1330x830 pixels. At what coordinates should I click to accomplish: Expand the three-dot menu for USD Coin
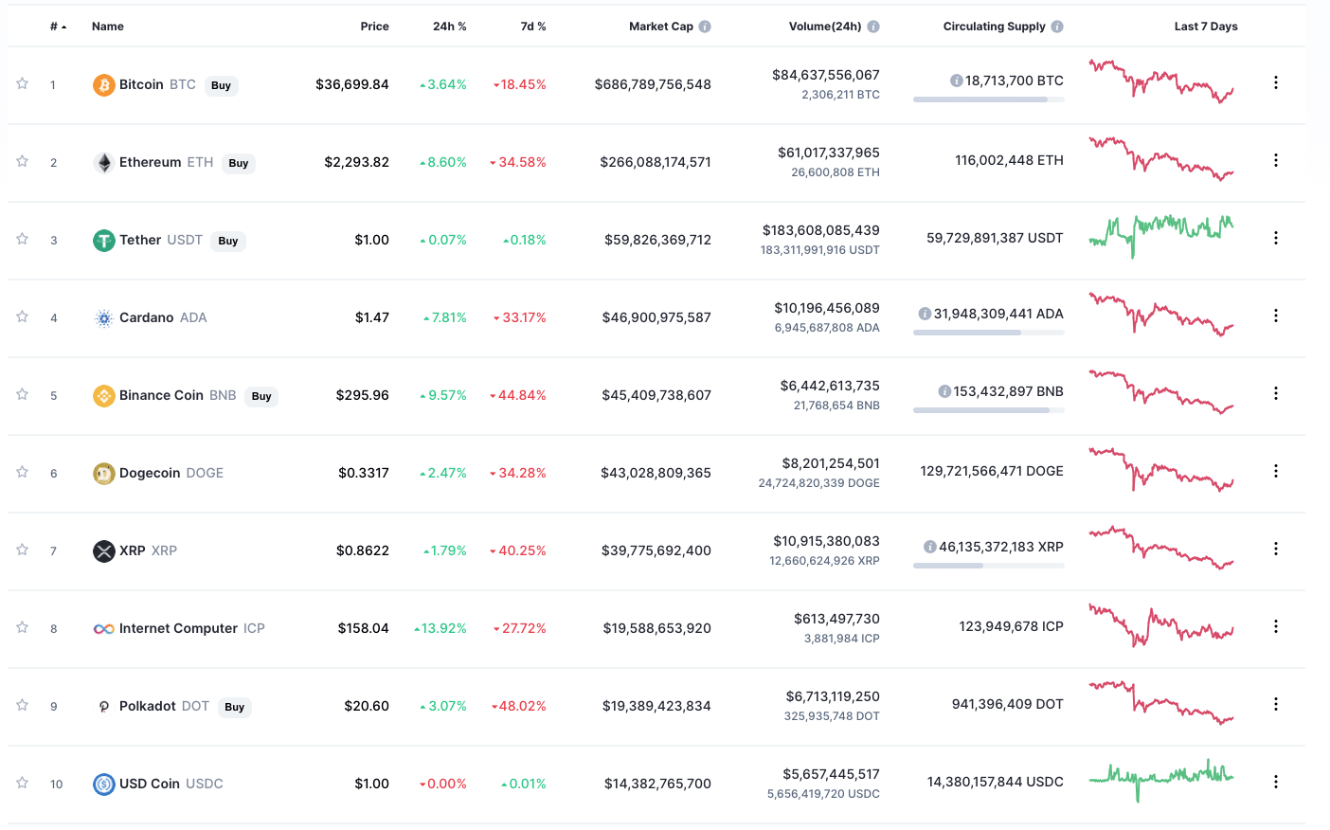click(1275, 783)
